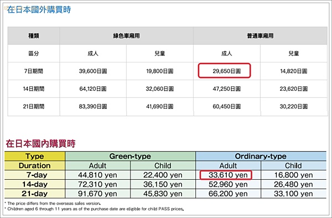Screen dimensions: 332x218
Task: Select the 普通車廂用 column header
Action: (x=260, y=36)
